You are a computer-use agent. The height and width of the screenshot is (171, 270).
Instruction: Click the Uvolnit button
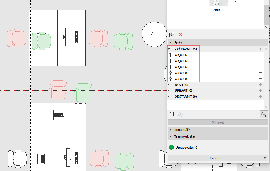215,158
